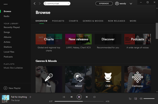Go to the previous track
Screen dimensions: 158x104
(x=71, y=97)
